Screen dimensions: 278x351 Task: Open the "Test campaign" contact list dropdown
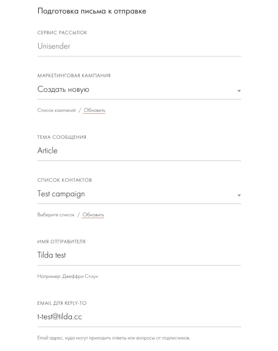pos(135,194)
